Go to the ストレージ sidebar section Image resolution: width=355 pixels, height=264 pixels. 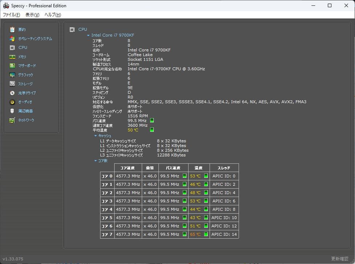[x=25, y=84]
